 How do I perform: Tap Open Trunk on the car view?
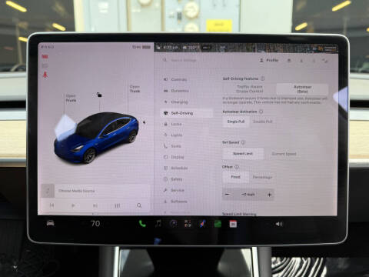(x=135, y=88)
